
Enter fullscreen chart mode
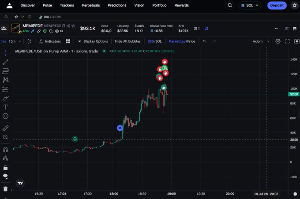point(287,41)
